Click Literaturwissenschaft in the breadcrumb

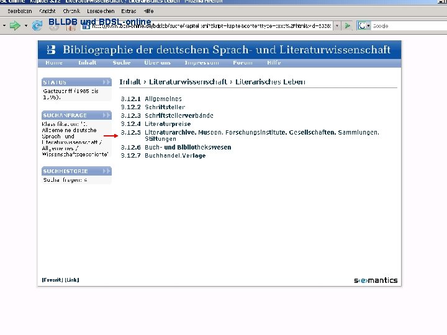tap(188, 82)
